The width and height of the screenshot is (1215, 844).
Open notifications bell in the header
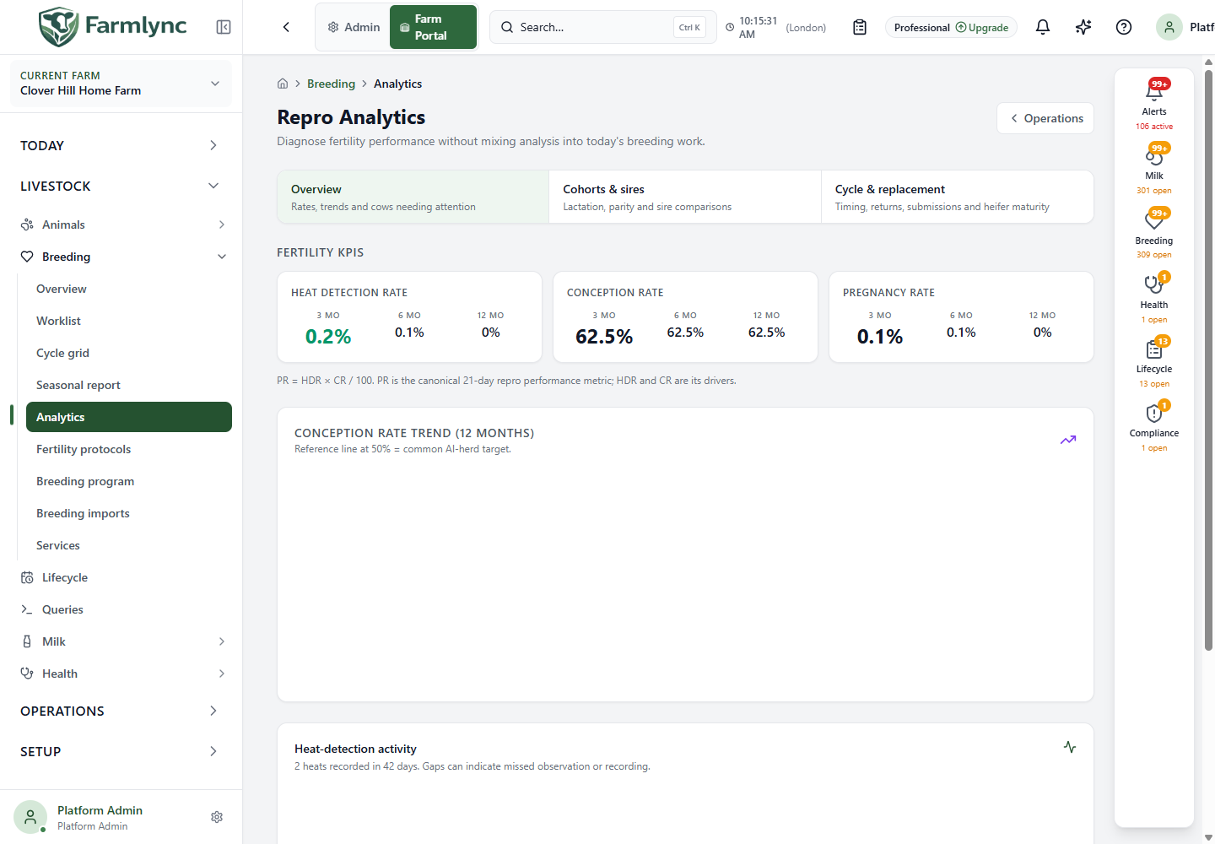[x=1043, y=27]
